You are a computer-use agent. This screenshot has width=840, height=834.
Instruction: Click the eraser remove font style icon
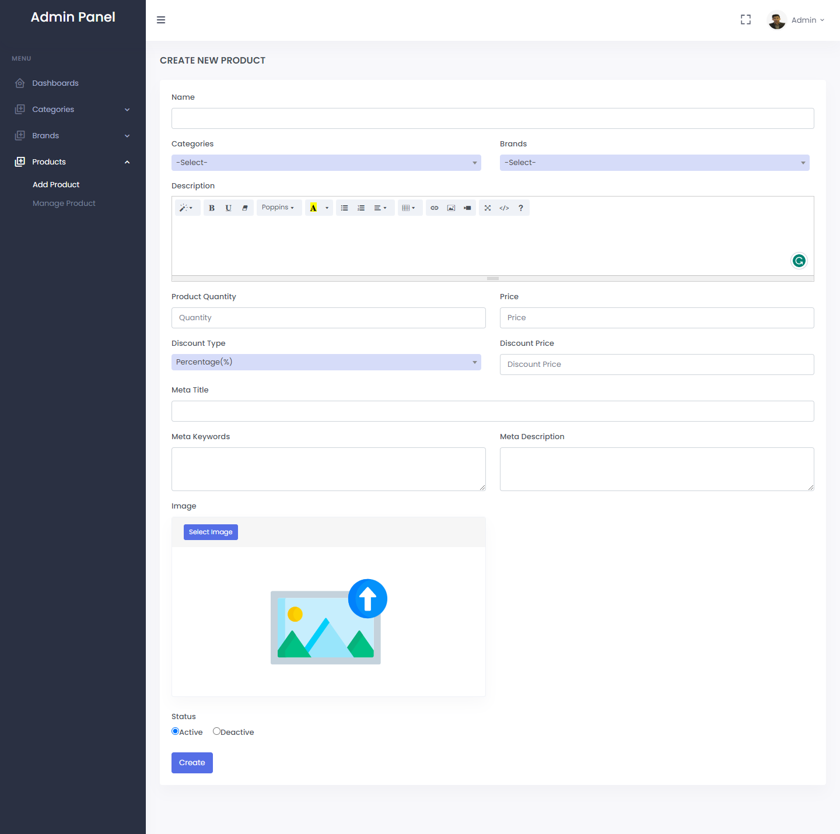tap(245, 208)
